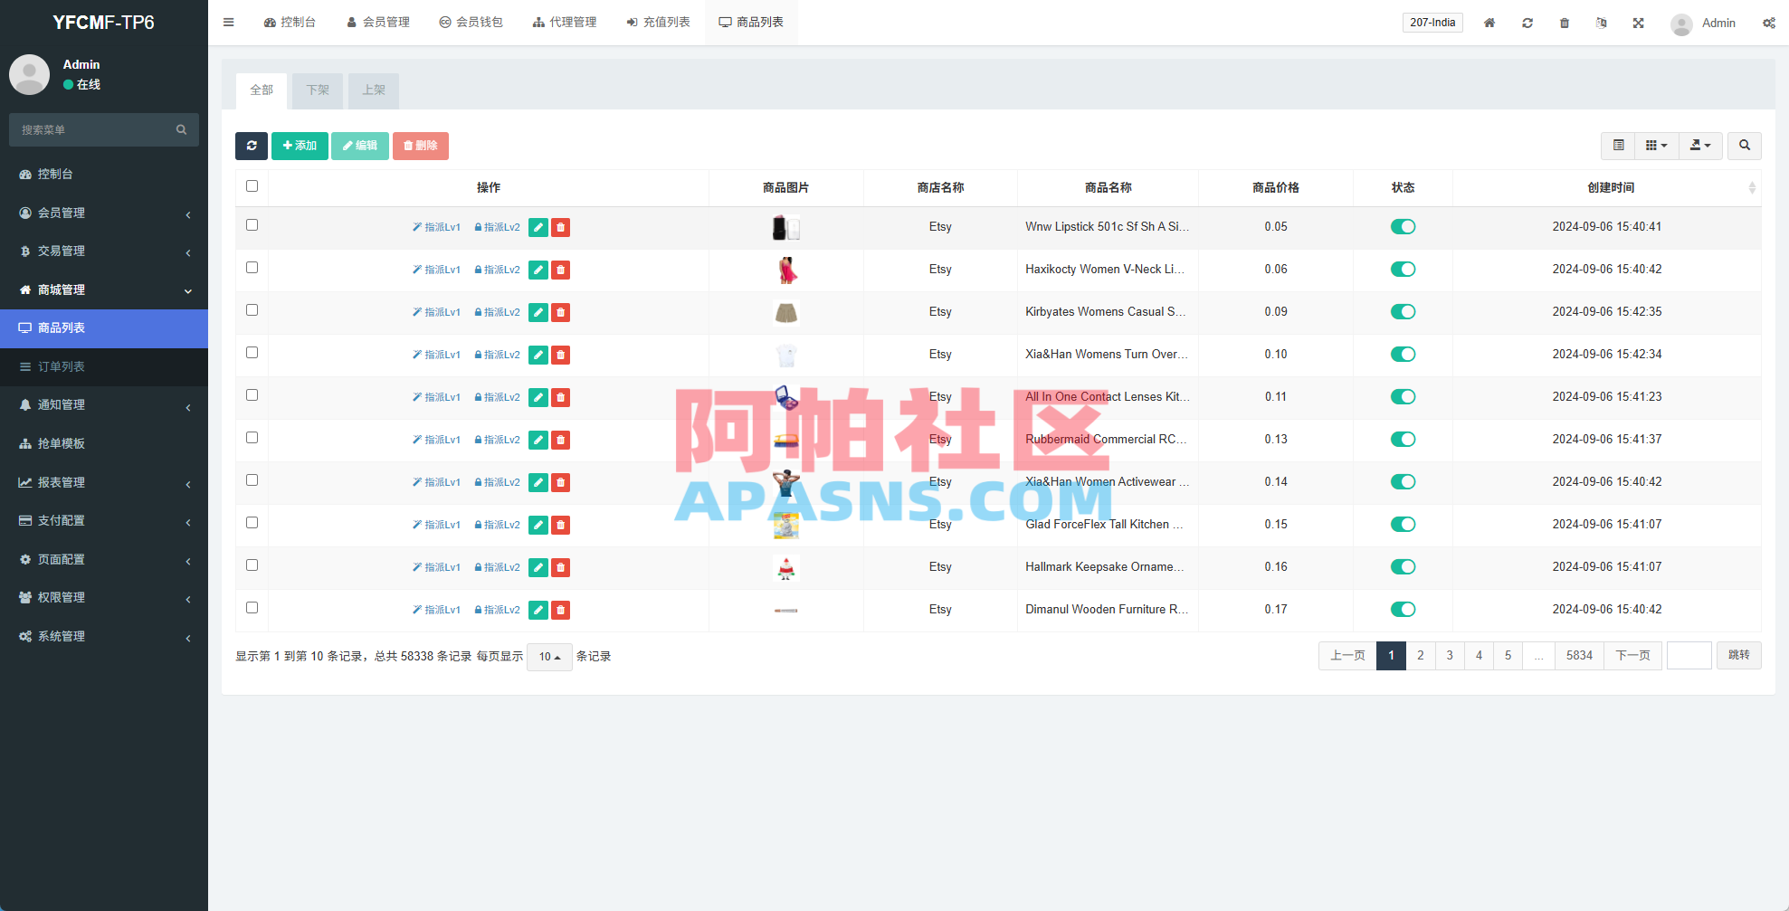1789x911 pixels.
Task: Click the table refresh button icon
Action: pos(252,146)
